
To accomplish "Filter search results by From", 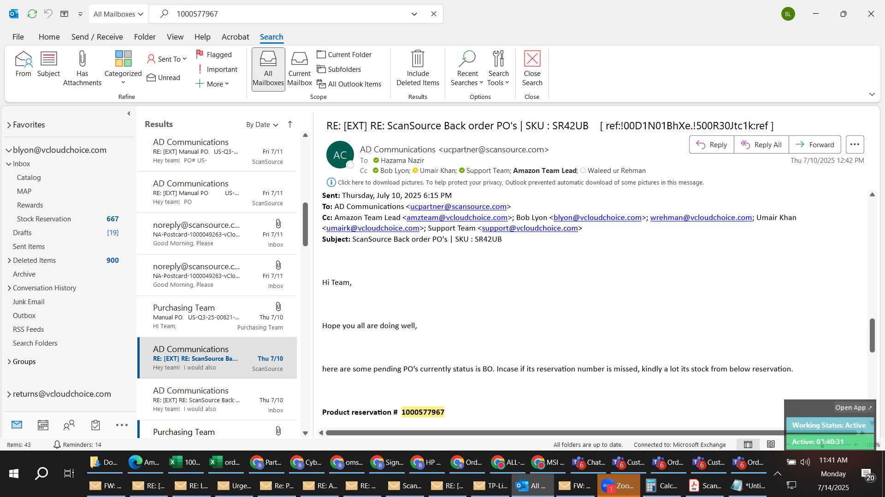I will pos(23,64).
